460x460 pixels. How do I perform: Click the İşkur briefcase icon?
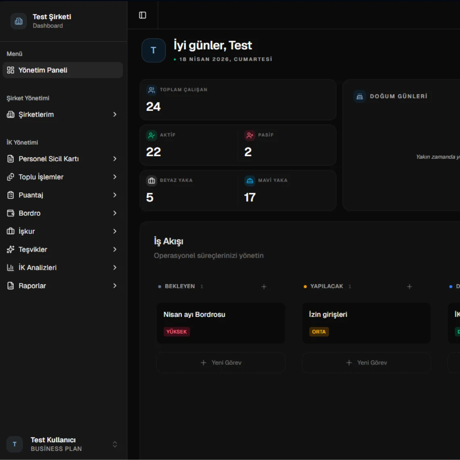(x=10, y=231)
